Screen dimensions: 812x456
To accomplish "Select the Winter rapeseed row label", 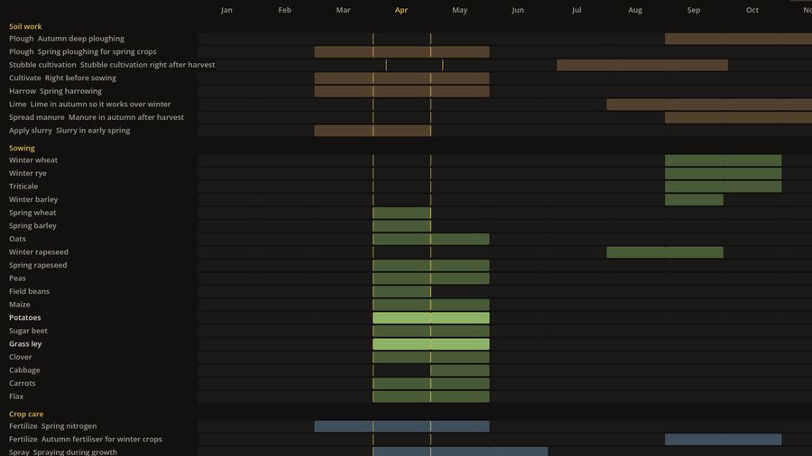I will 38,251.
